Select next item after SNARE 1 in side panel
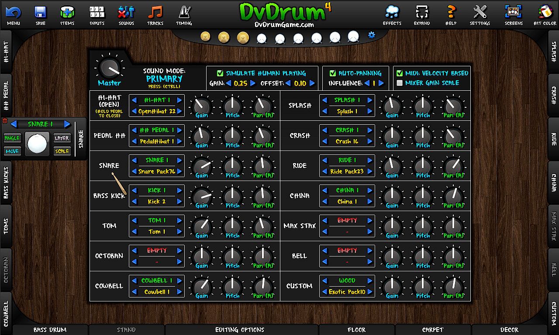 (67, 124)
